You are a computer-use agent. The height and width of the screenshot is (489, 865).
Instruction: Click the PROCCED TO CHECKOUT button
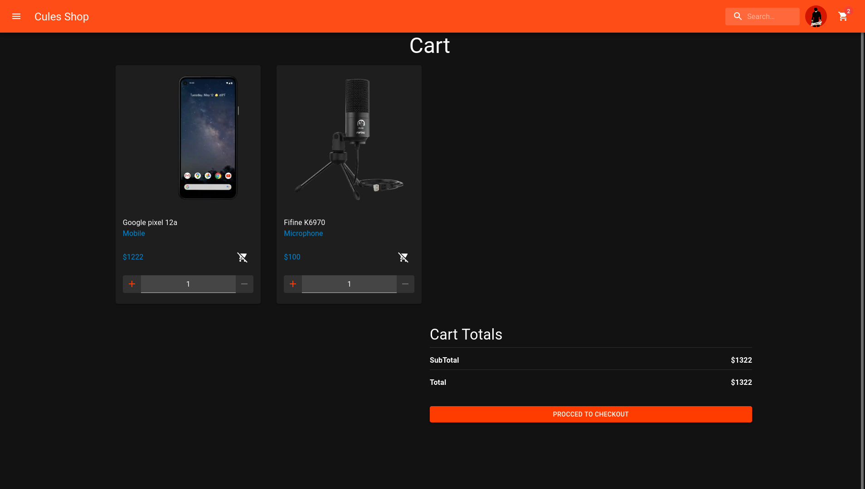coord(591,414)
